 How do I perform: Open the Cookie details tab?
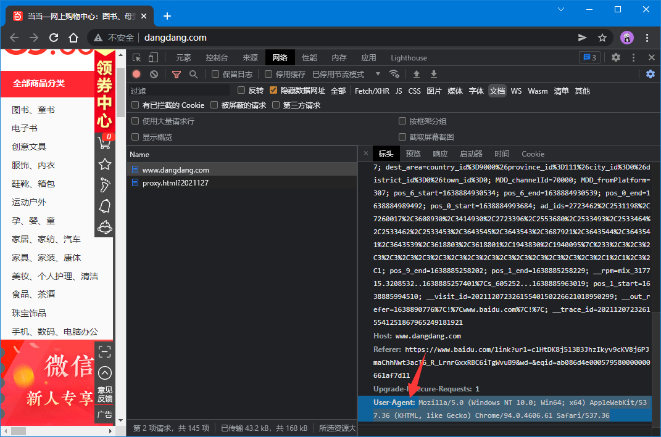pyautogui.click(x=533, y=154)
